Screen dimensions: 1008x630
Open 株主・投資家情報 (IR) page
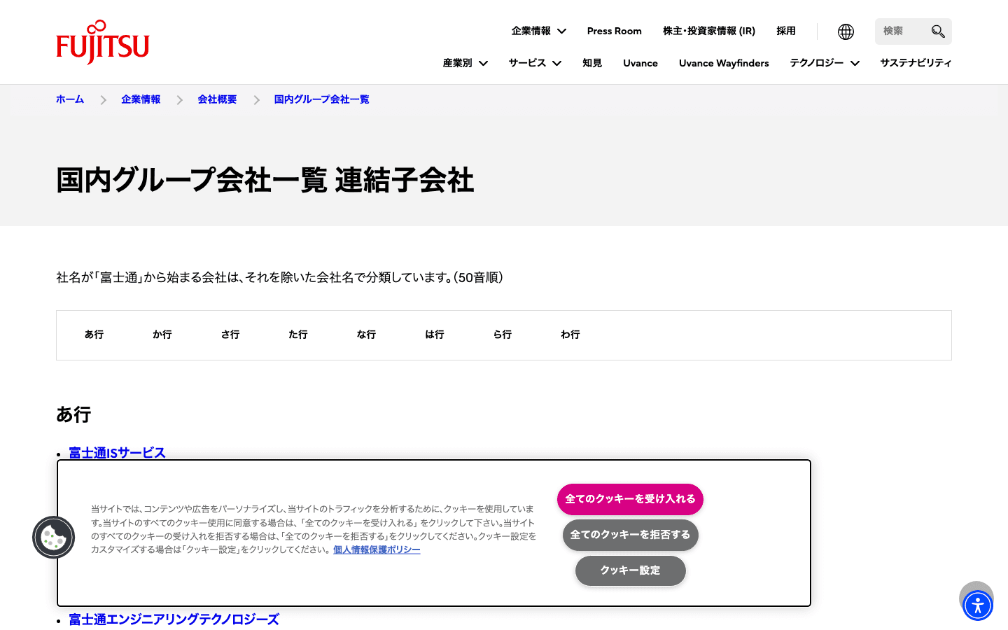(709, 31)
